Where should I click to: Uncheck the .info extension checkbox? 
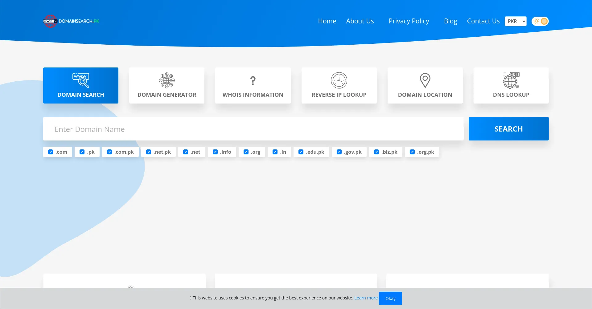(215, 152)
